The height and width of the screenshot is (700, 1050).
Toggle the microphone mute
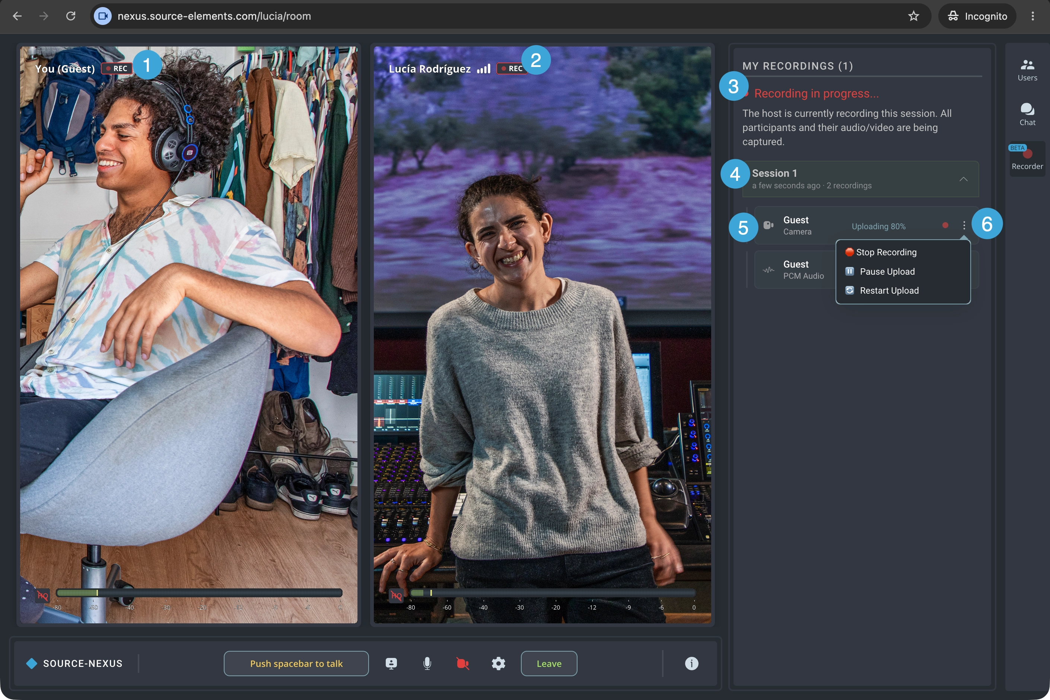click(427, 664)
